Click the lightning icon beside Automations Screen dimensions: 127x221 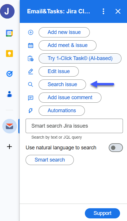(31, 110)
